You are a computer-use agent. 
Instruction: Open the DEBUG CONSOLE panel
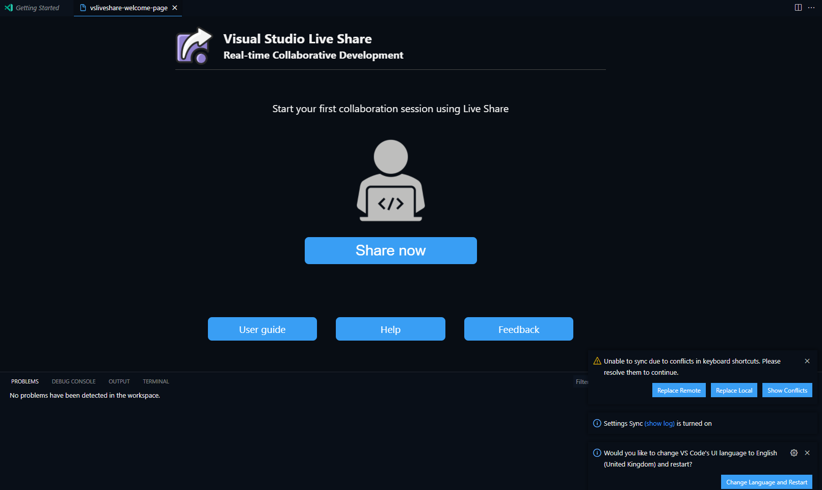pyautogui.click(x=73, y=381)
